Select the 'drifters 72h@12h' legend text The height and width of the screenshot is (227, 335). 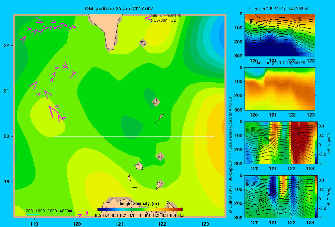(x=165, y=16)
